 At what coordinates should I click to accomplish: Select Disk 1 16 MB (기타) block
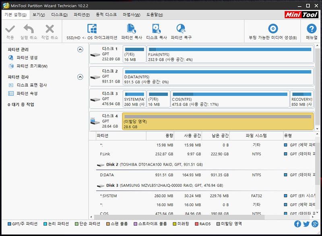click(x=134, y=54)
